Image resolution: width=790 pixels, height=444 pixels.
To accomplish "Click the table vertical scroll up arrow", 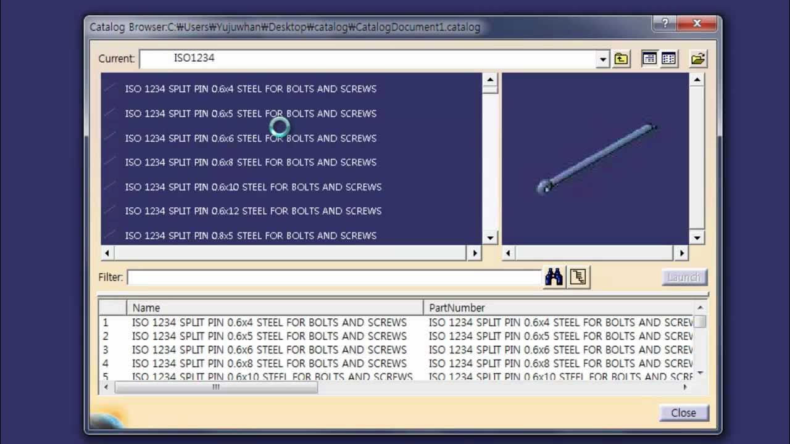I will click(700, 308).
